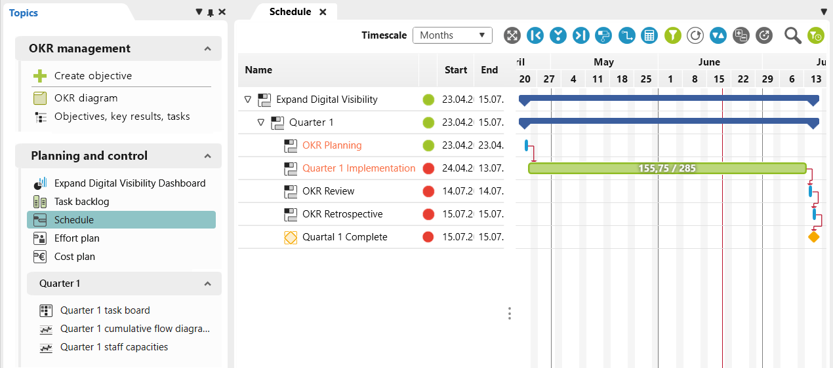Click the Cost plan euro icon
This screenshot has height=368, width=833.
pos(40,257)
